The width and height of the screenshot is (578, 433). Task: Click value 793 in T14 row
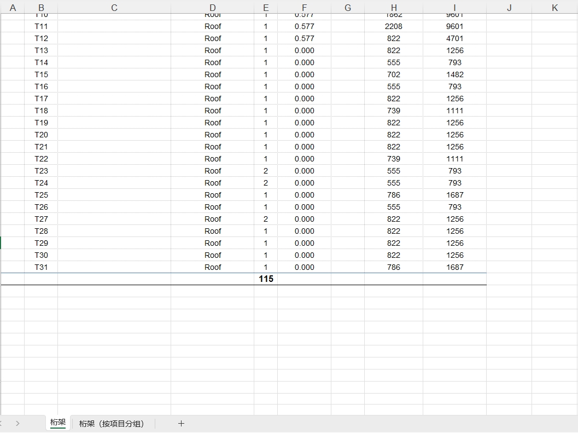point(454,62)
